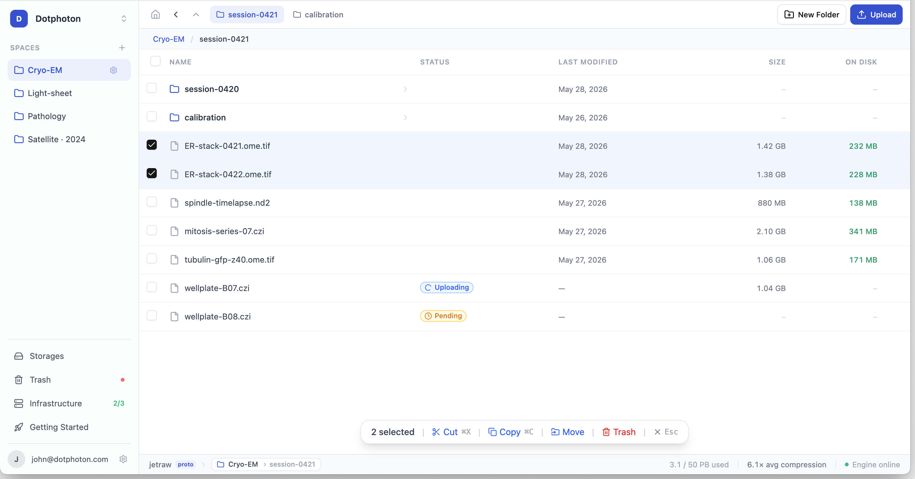Click file icon of spindle-timelapse.nd2

pyautogui.click(x=174, y=203)
